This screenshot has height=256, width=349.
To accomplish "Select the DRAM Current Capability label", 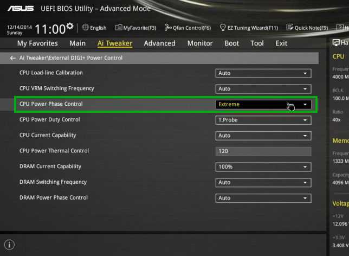I will click(50, 167).
